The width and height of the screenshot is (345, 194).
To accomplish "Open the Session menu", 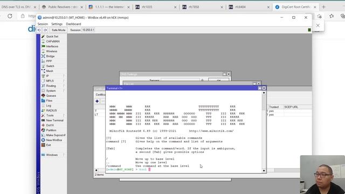I will point(43,24).
